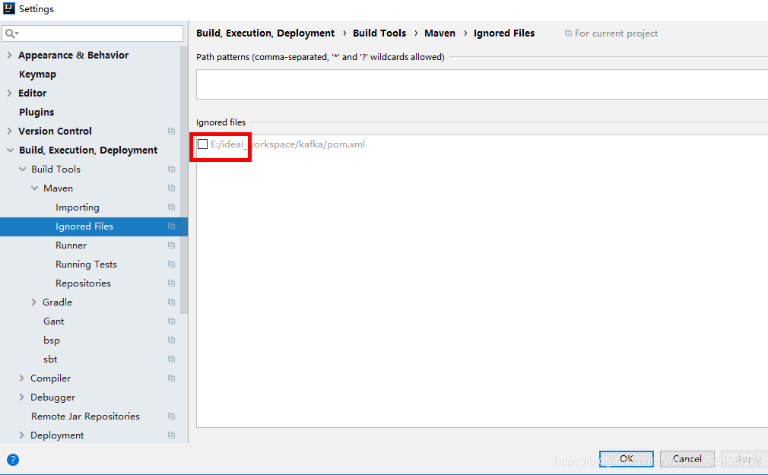Expand the Debugger node
The image size is (768, 475).
click(x=21, y=397)
